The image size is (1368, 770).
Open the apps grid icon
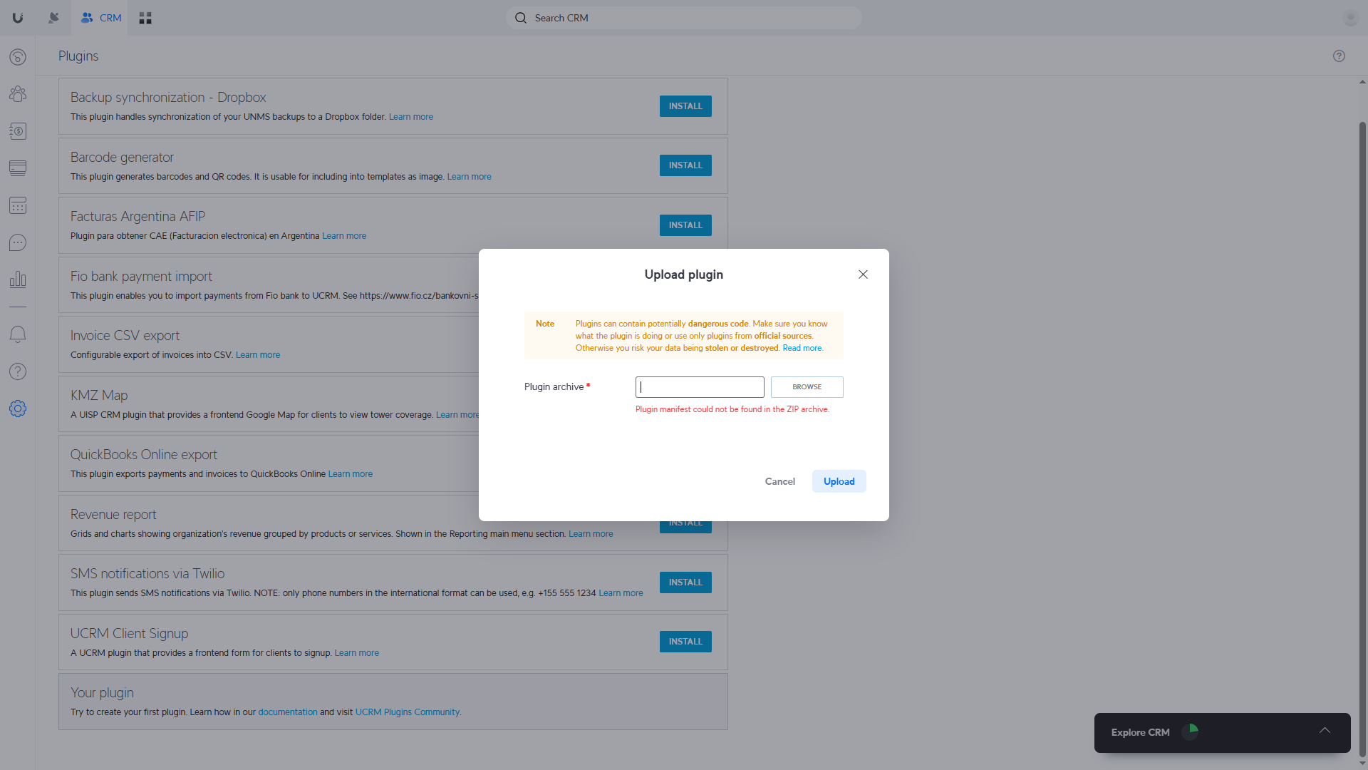145,18
